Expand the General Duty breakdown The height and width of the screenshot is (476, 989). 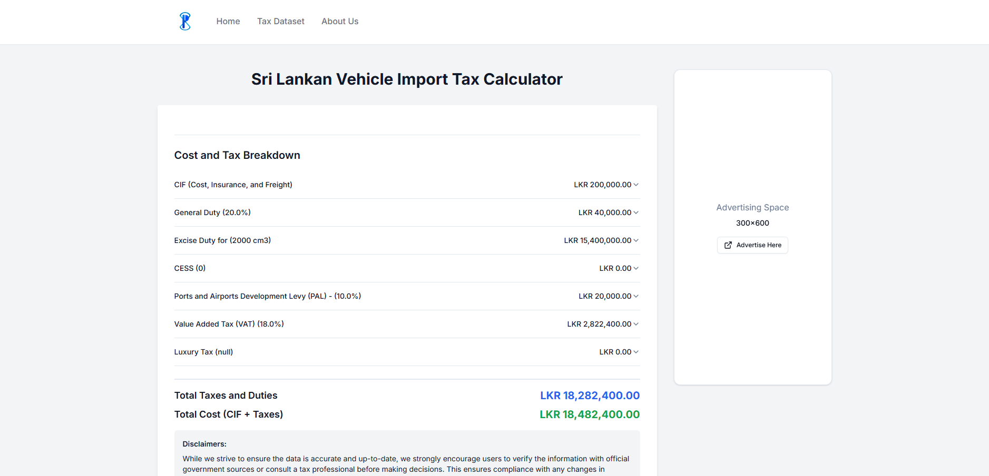(x=636, y=212)
